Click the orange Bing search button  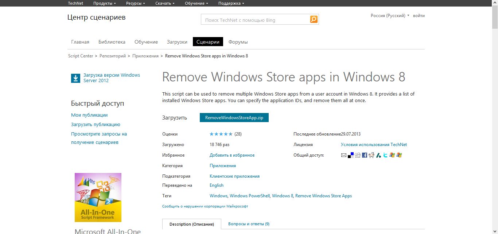click(314, 20)
